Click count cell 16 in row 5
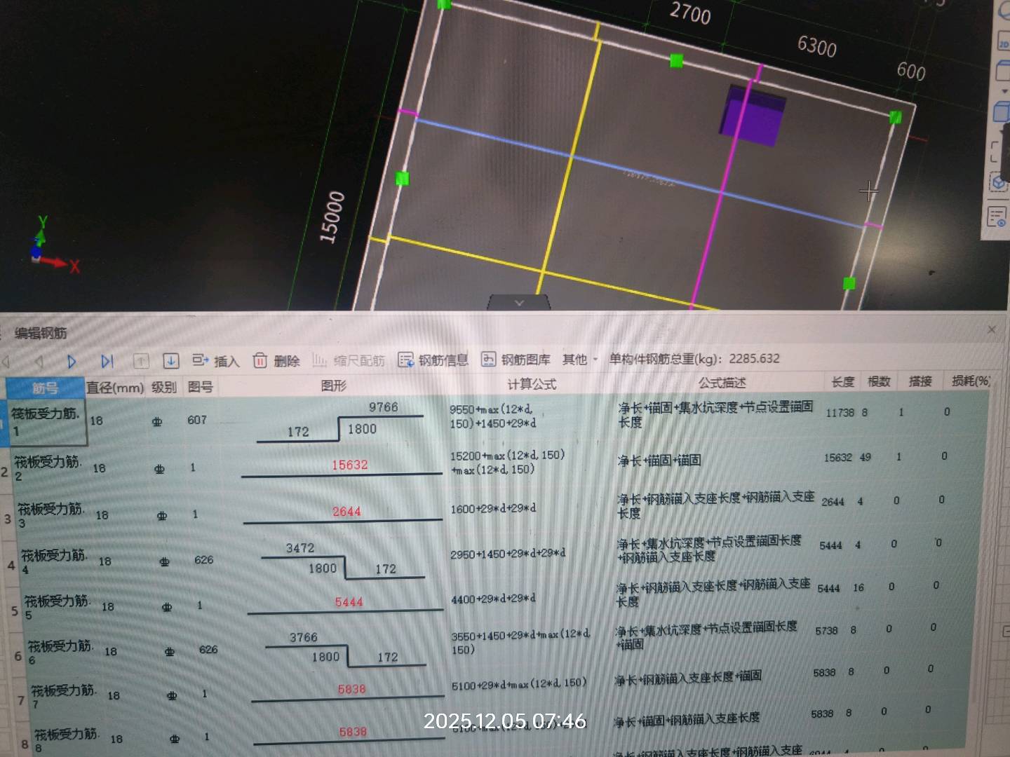The height and width of the screenshot is (757, 1010). point(858,587)
